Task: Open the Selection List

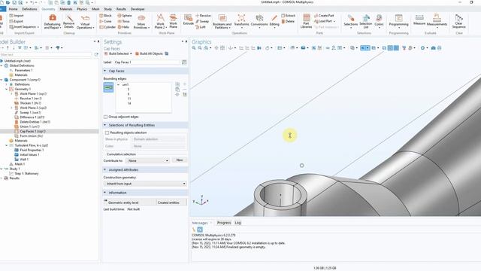Action: [366, 22]
